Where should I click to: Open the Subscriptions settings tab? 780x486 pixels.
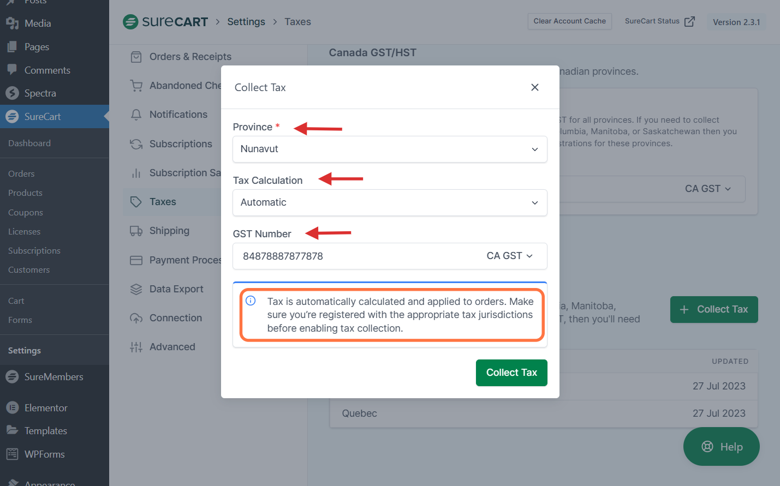point(180,144)
